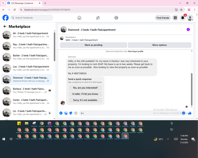Open Ray's apartment conversation
The width and height of the screenshot is (198, 158).
coord(27,46)
